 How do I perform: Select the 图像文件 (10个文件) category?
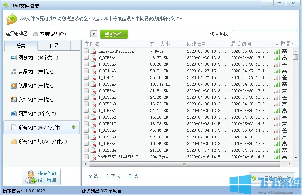click(41, 58)
